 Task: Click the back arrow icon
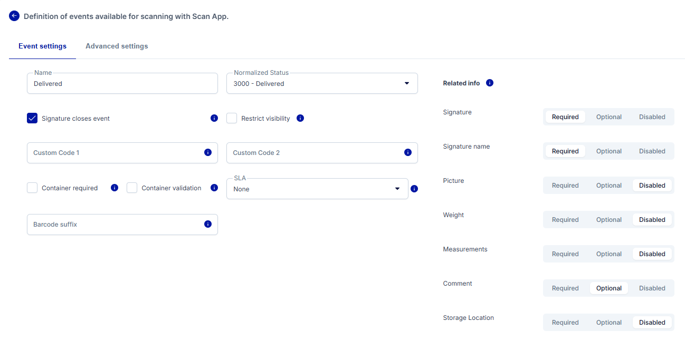[x=14, y=16]
